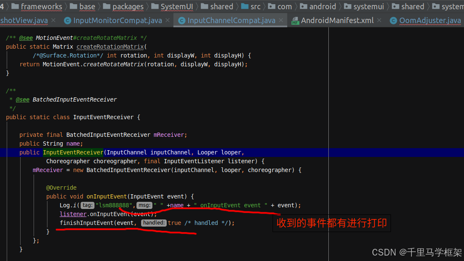Switch to the InputChannelCompat.java tab
The width and height of the screenshot is (464, 261).
coord(231,21)
